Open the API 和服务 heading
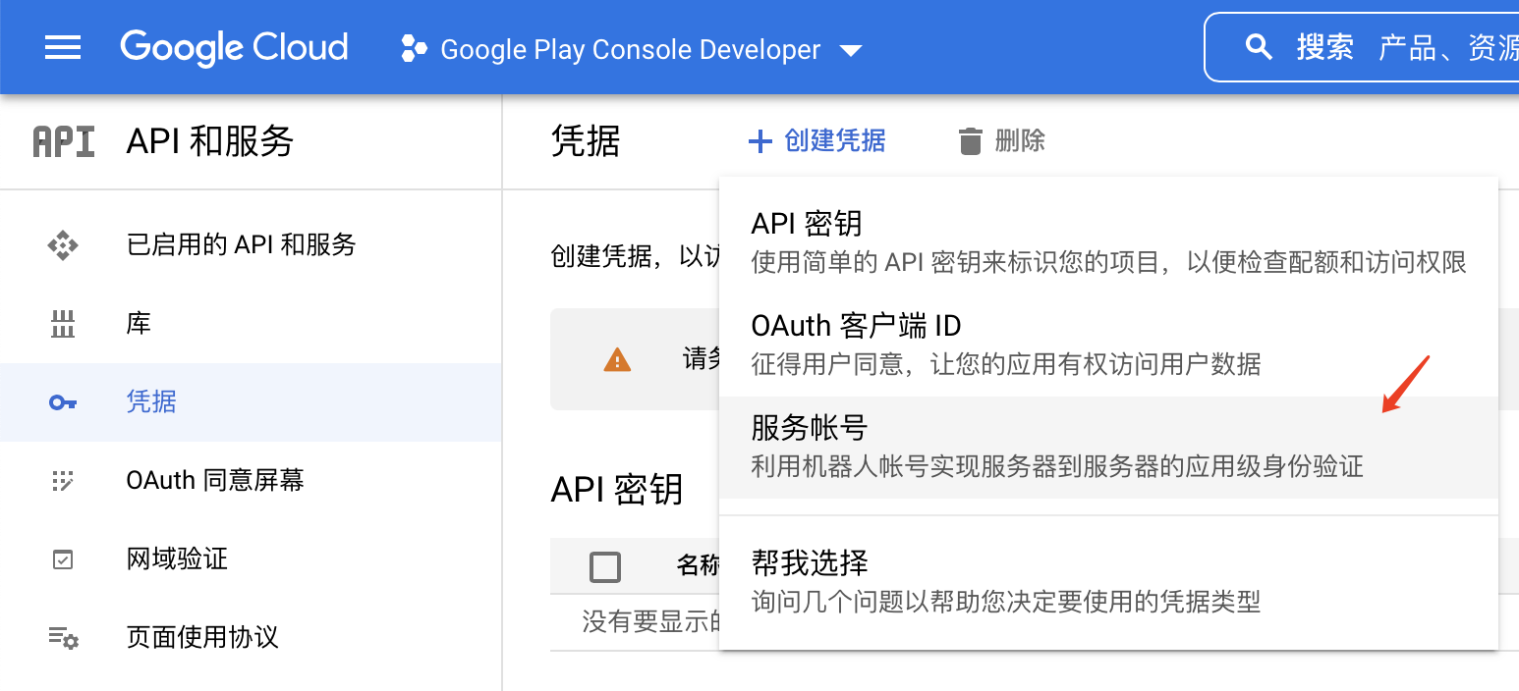 [210, 142]
